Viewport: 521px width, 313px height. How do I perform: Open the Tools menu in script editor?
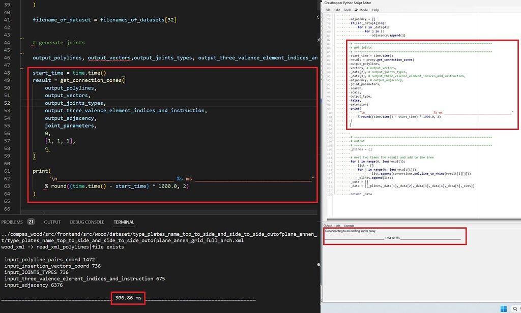pyautogui.click(x=348, y=9)
